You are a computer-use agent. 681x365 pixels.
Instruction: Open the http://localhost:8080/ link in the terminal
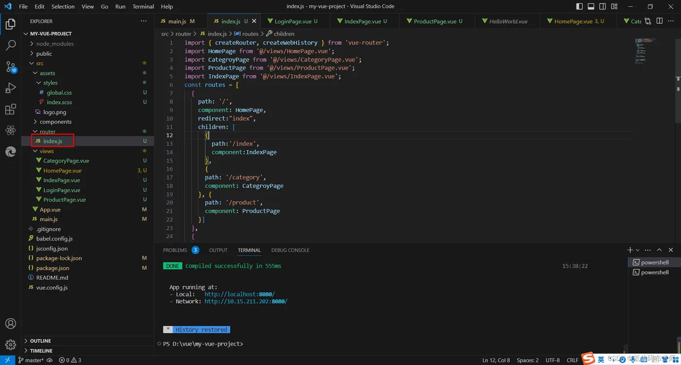coord(239,294)
